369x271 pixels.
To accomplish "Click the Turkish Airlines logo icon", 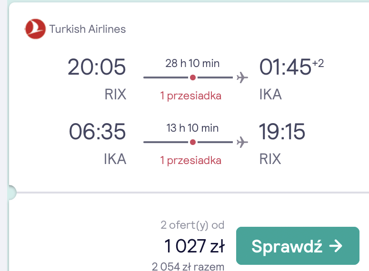I will pos(35,29).
